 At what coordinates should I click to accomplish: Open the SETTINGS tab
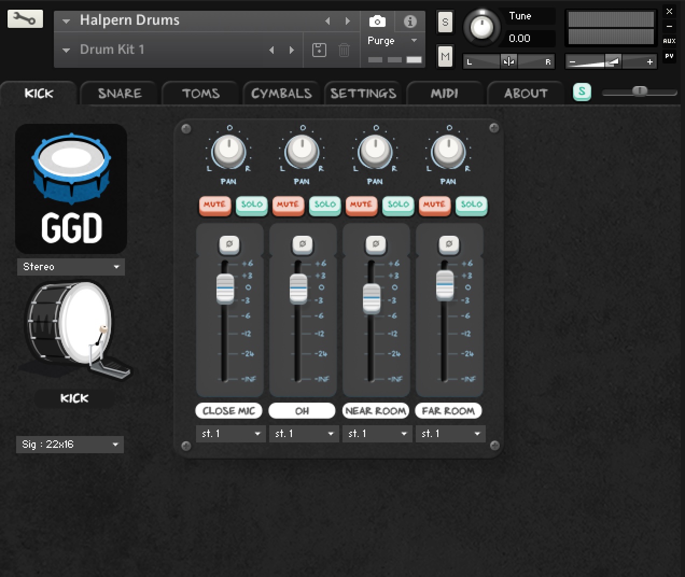364,94
